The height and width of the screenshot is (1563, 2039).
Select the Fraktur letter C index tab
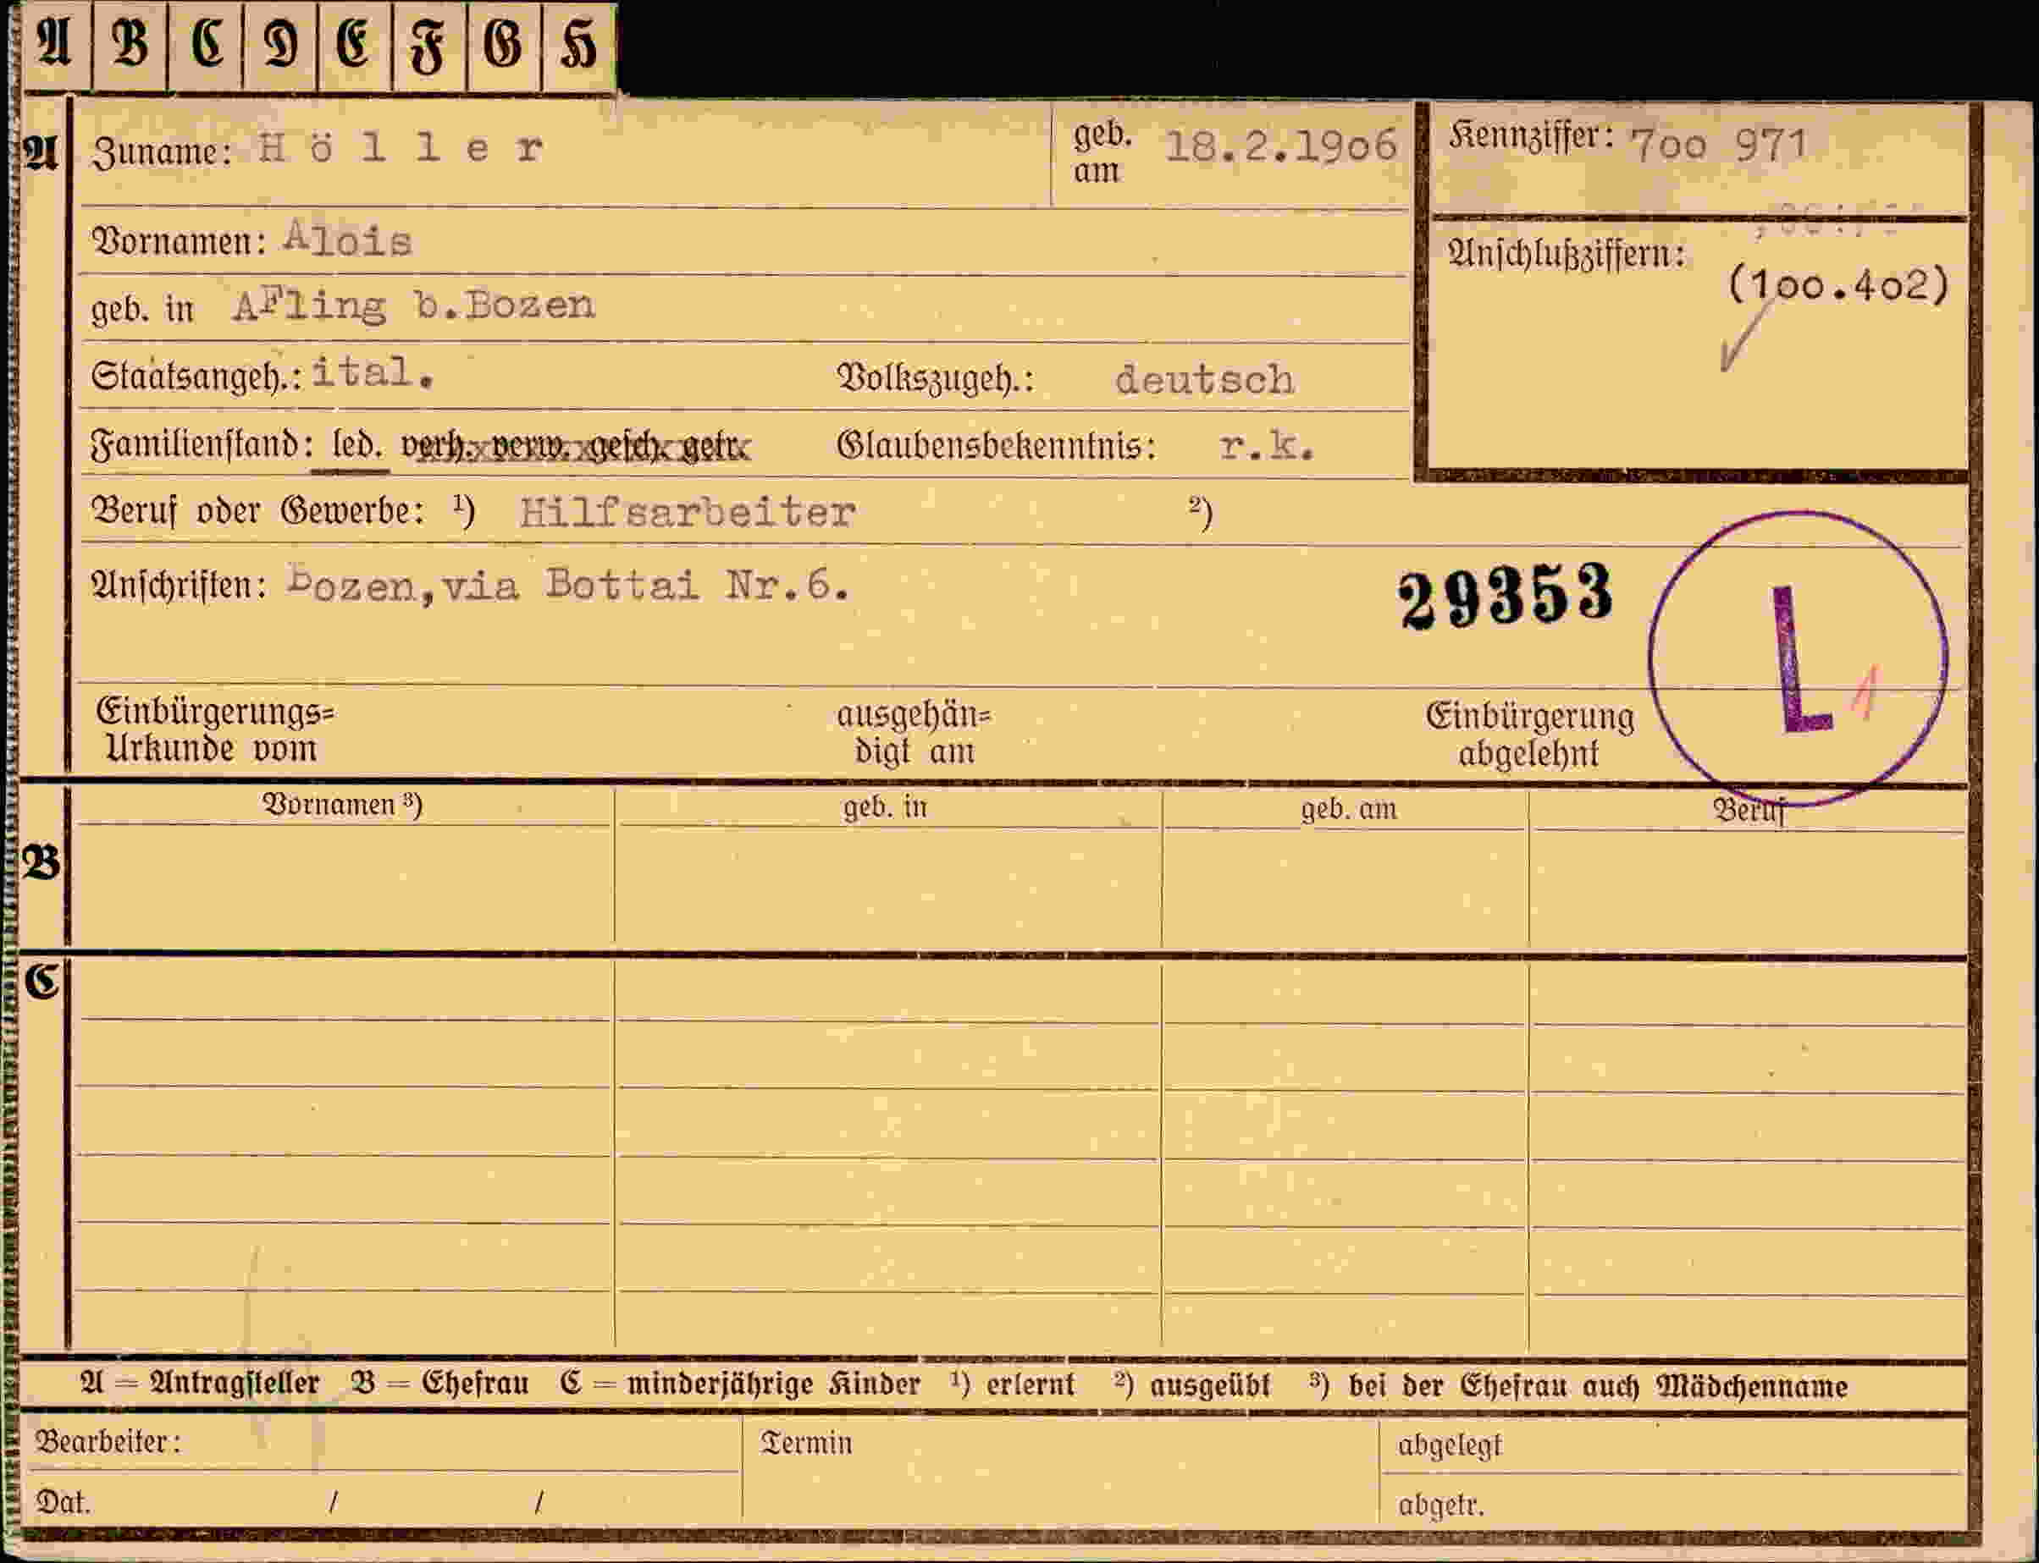click(206, 47)
